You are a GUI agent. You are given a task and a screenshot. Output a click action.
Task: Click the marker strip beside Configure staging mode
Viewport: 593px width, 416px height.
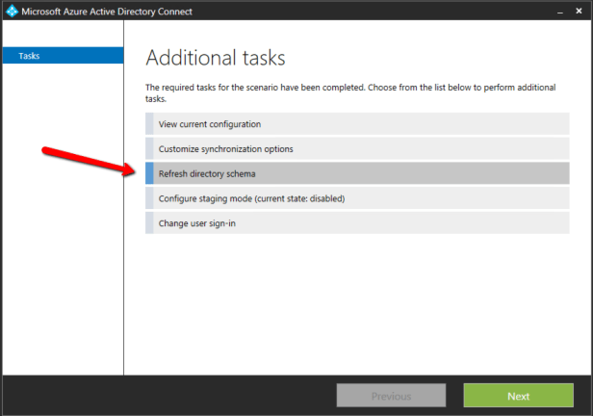coord(149,198)
